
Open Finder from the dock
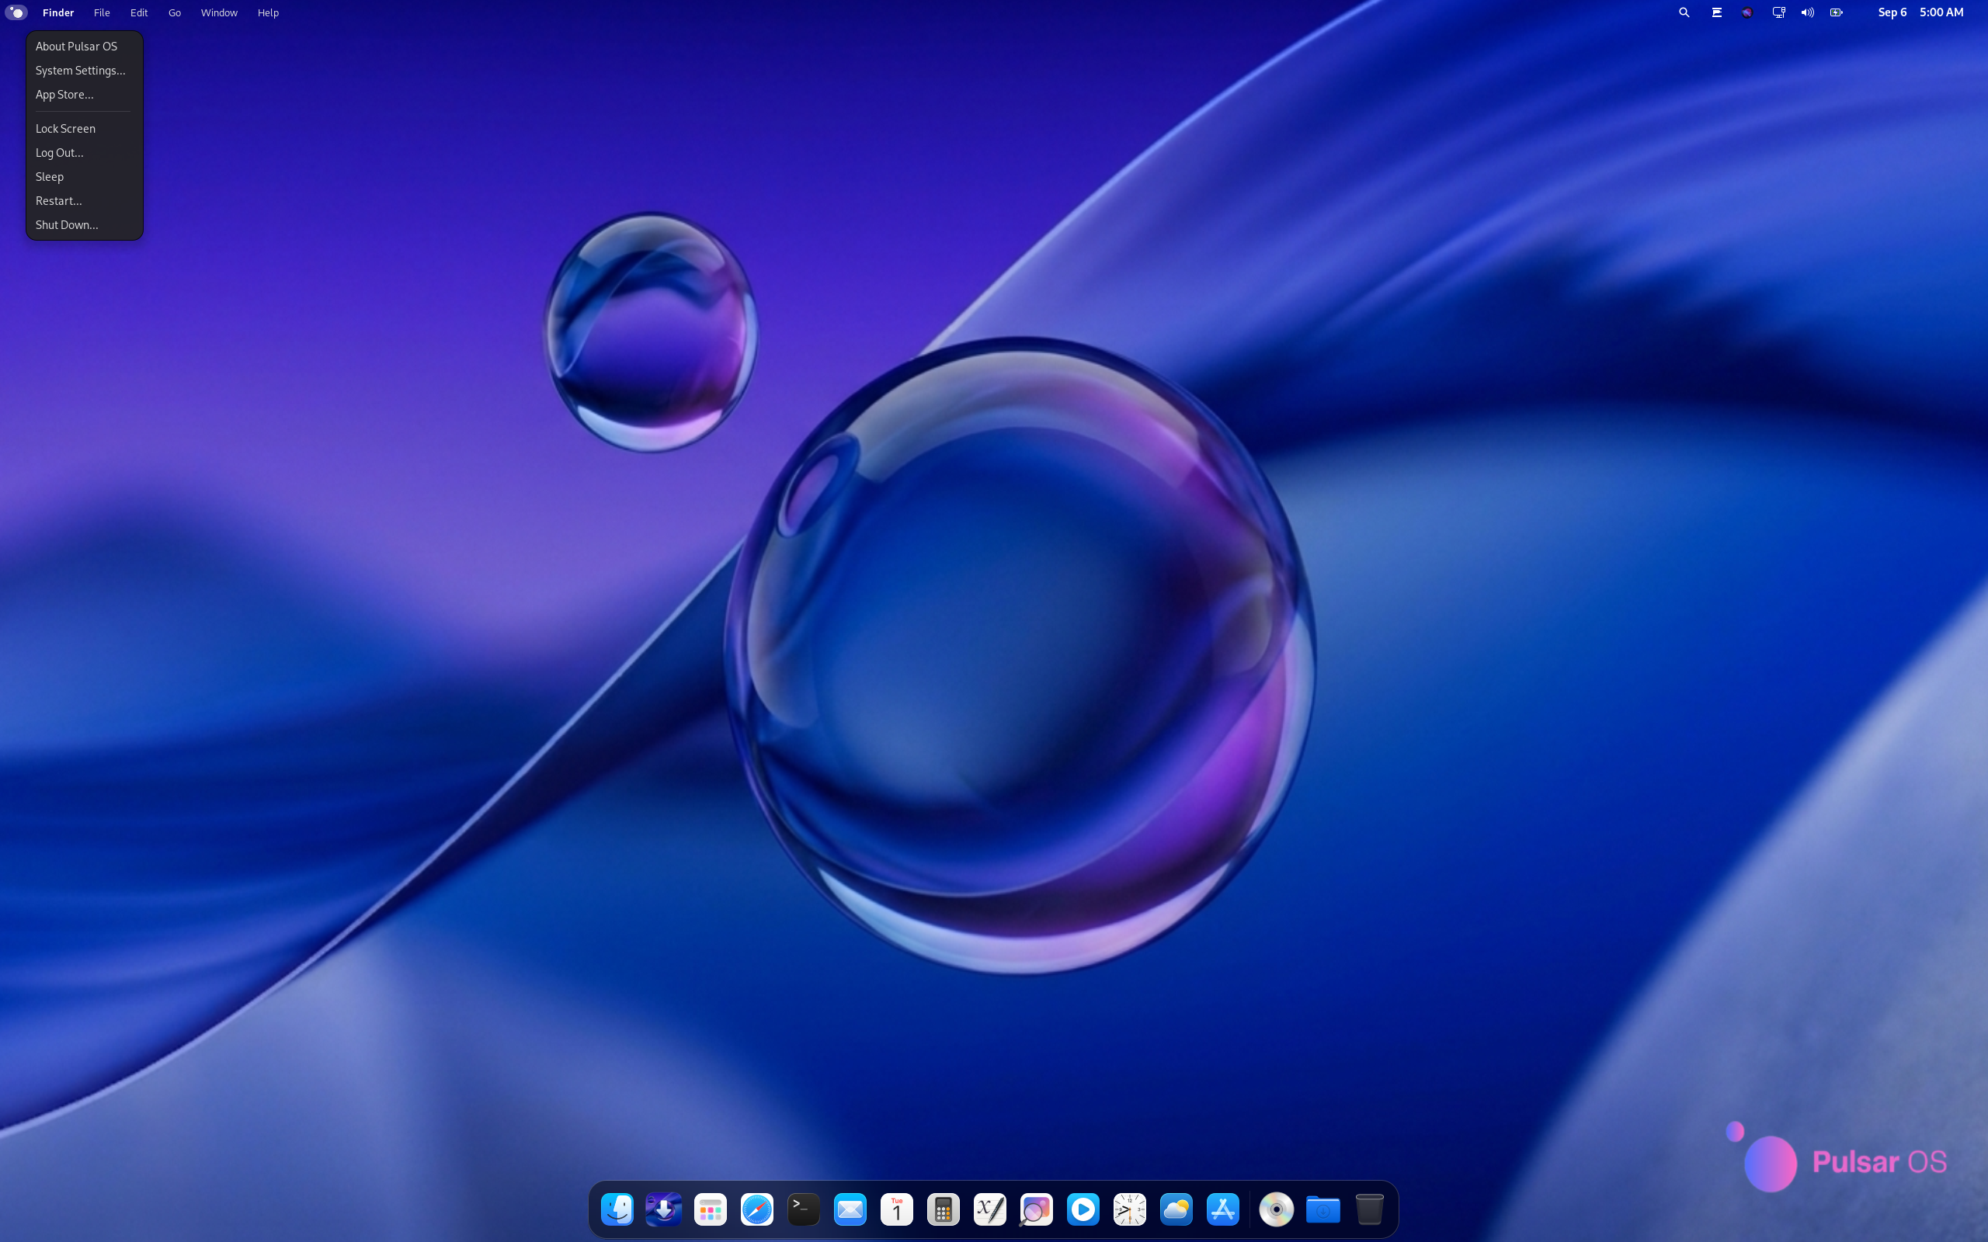617,1209
